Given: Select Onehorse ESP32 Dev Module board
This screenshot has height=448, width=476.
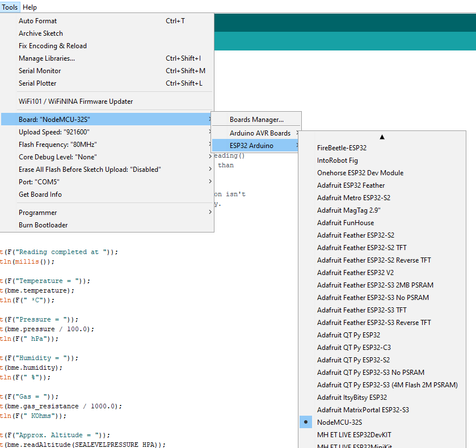Looking at the screenshot, I should (x=382, y=173).
